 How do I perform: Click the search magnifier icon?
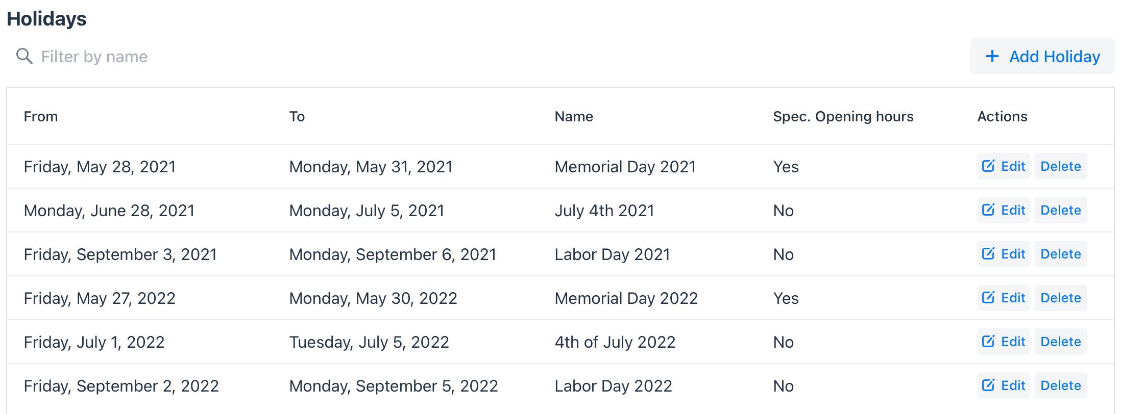tap(24, 56)
